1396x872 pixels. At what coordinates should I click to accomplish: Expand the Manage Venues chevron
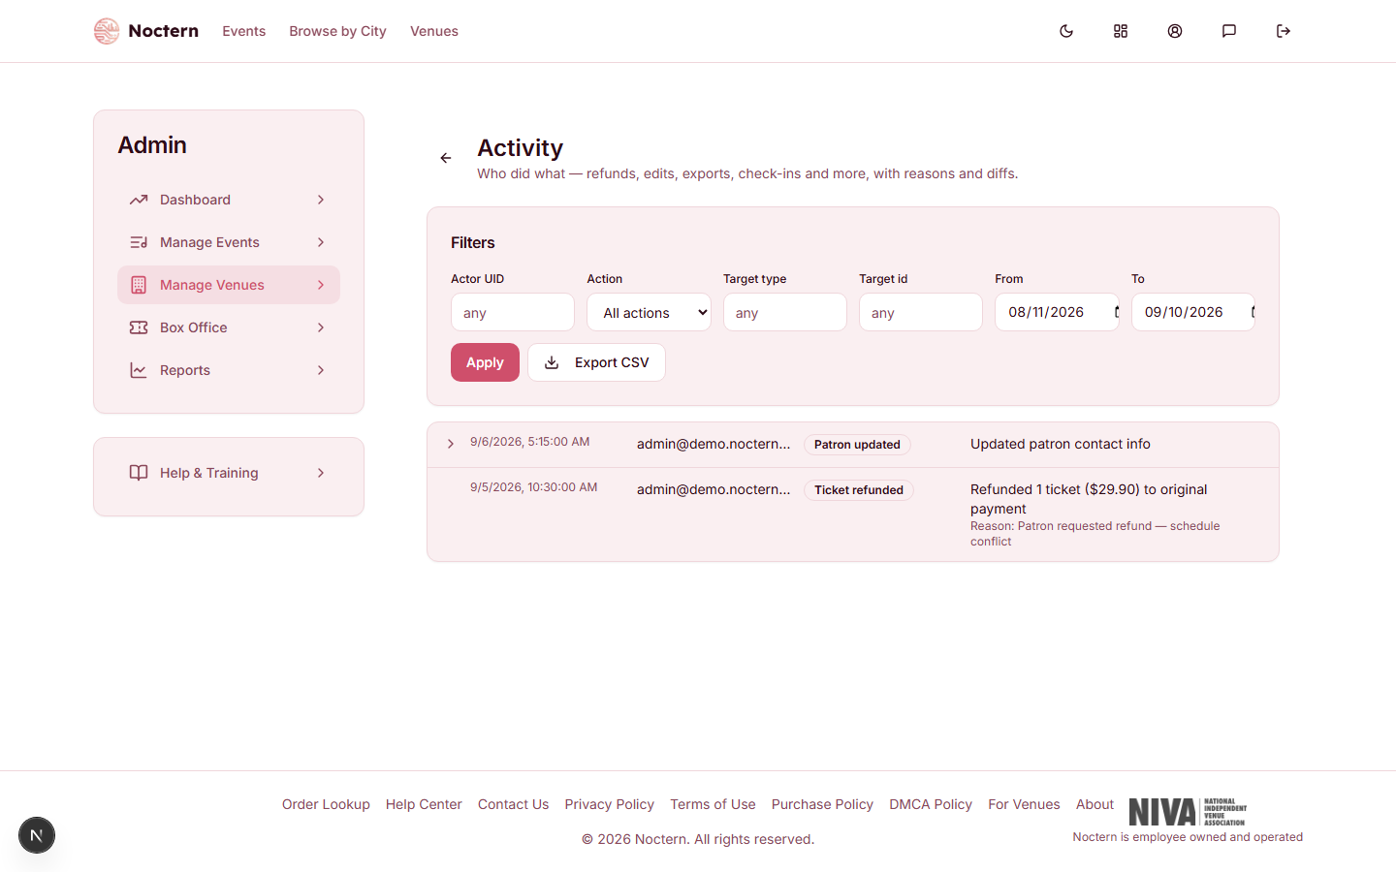click(x=321, y=285)
